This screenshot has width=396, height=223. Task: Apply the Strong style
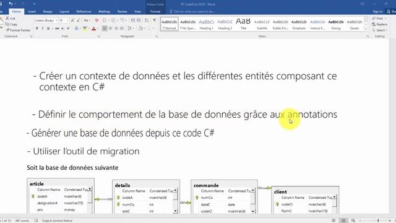[x=336, y=24]
